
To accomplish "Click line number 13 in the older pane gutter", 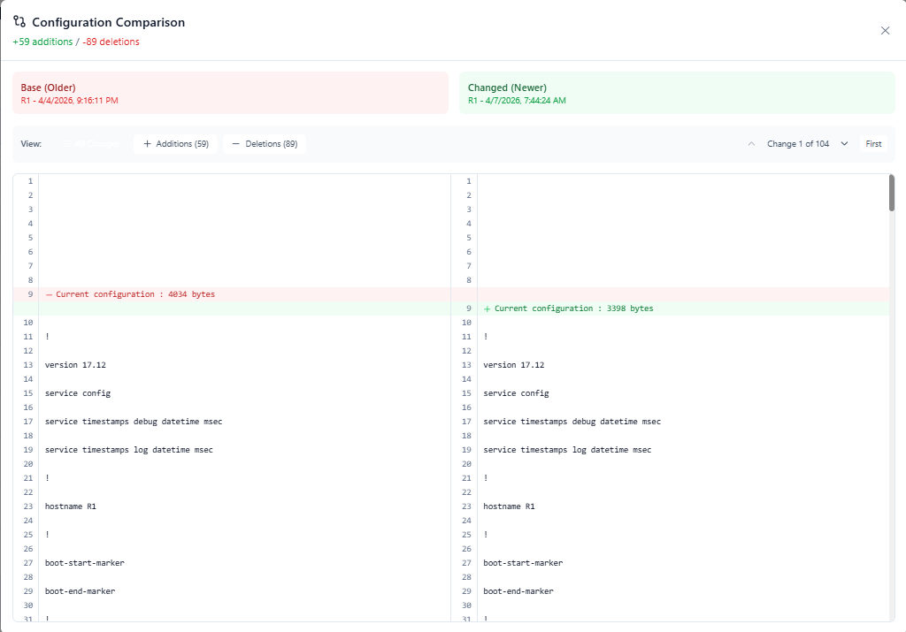I will click(x=28, y=365).
